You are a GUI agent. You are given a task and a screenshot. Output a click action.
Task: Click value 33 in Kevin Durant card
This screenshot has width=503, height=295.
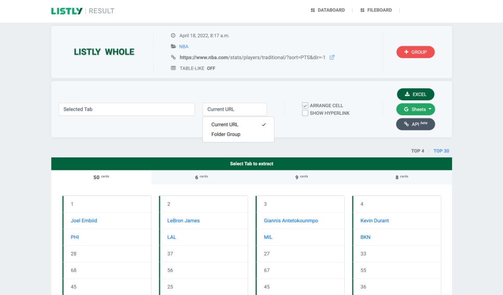(x=363, y=254)
